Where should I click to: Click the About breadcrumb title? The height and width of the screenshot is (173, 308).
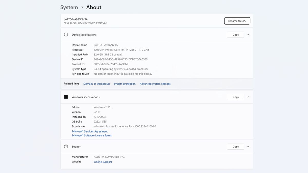(x=94, y=7)
